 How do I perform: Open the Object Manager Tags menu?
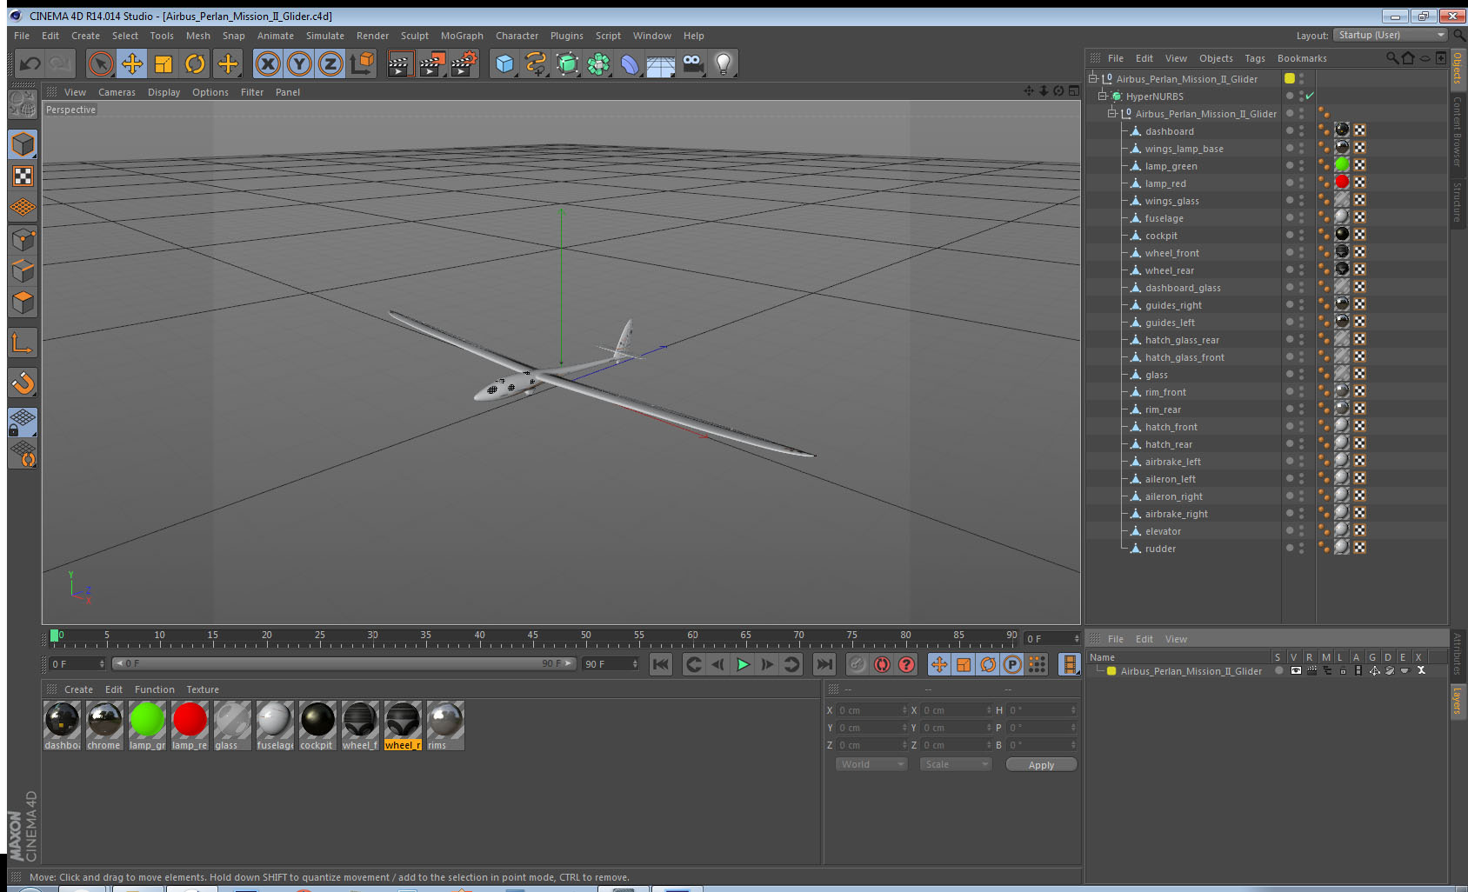point(1254,58)
